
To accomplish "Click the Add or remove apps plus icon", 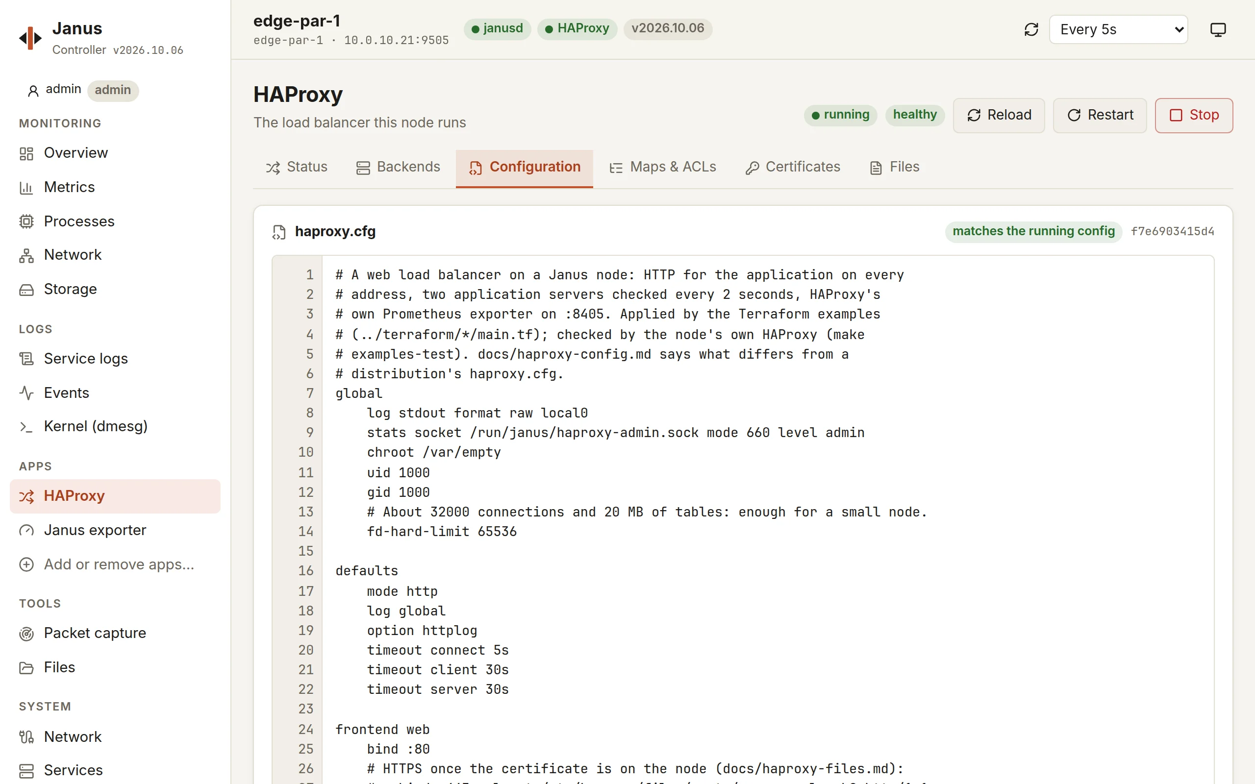I will coord(26,564).
